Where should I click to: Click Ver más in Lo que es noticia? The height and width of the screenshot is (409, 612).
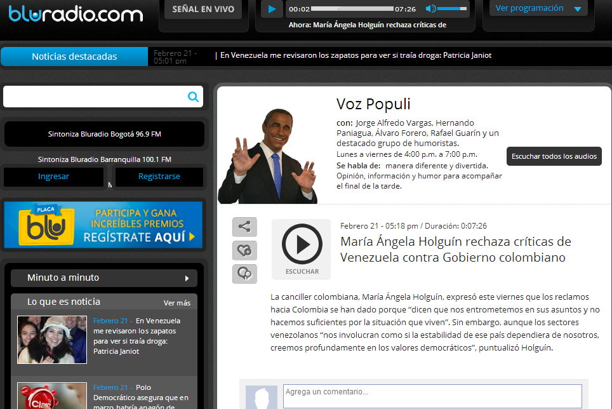[177, 303]
